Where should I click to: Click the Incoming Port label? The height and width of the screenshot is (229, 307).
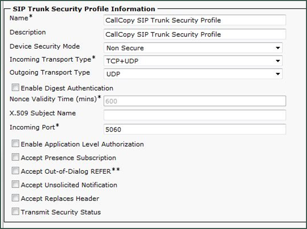[34, 127]
